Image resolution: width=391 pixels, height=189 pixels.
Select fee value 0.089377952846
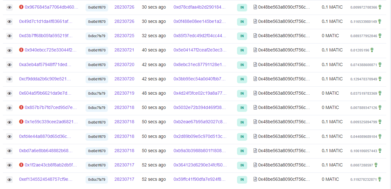pyautogui.click(x=364, y=36)
